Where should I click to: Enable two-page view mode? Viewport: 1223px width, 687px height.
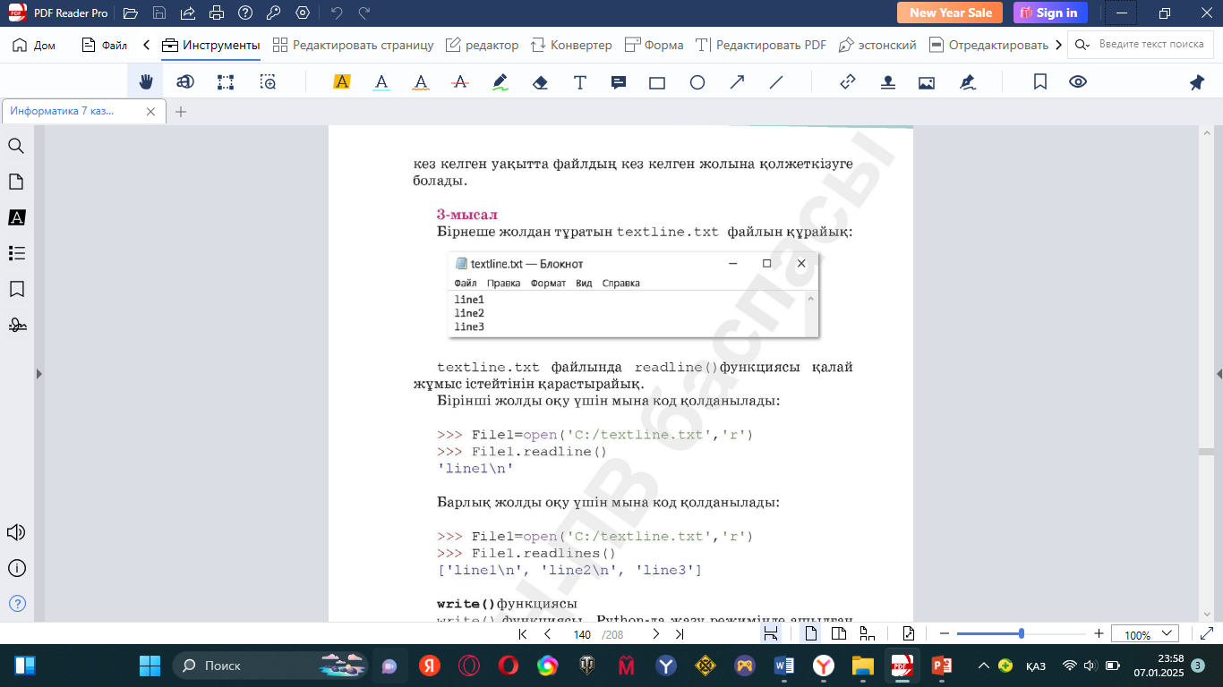(839, 634)
